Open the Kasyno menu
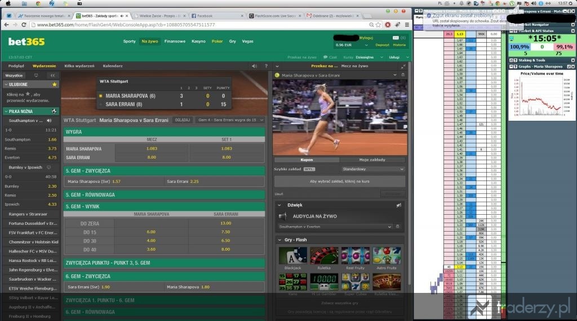Image resolution: width=577 pixels, height=321 pixels. [198, 42]
